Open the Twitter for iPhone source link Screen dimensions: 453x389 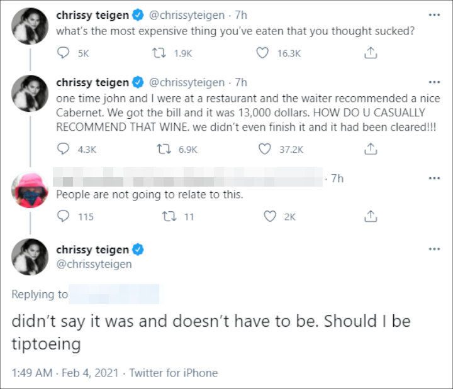pyautogui.click(x=174, y=373)
